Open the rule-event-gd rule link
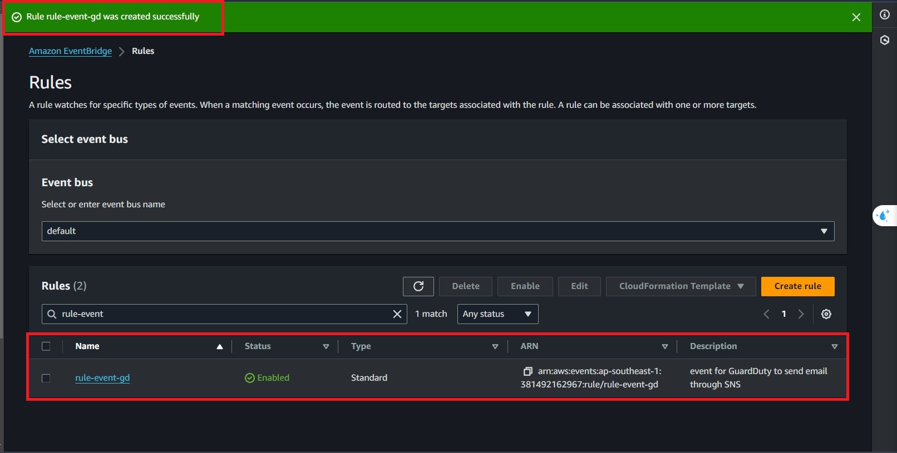The width and height of the screenshot is (897, 453). pos(102,378)
